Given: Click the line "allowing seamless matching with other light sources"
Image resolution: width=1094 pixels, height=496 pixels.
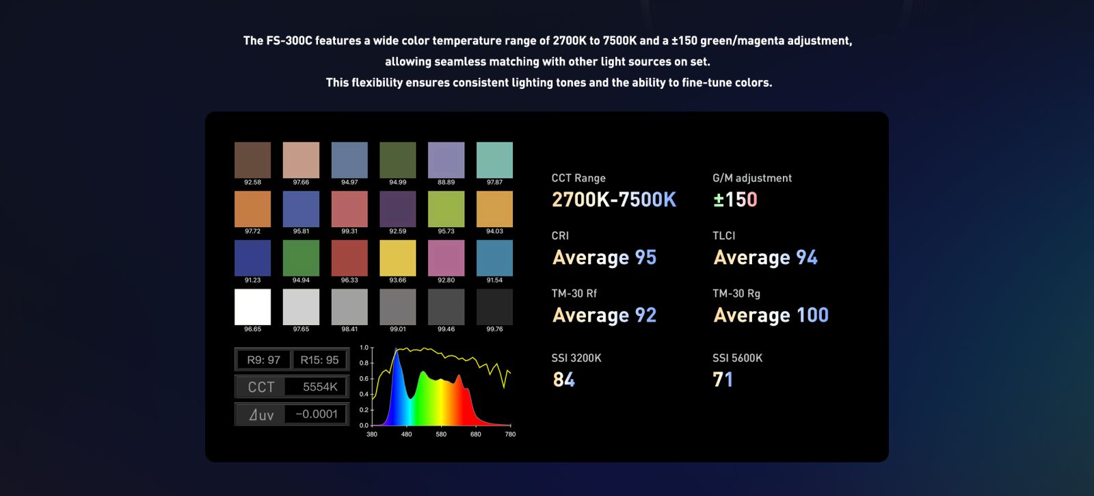Looking at the screenshot, I should pos(548,62).
